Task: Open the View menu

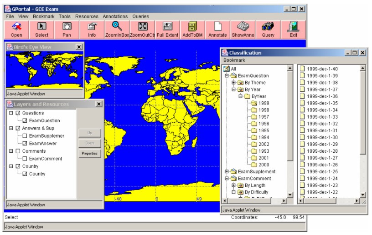Action: click(x=23, y=16)
